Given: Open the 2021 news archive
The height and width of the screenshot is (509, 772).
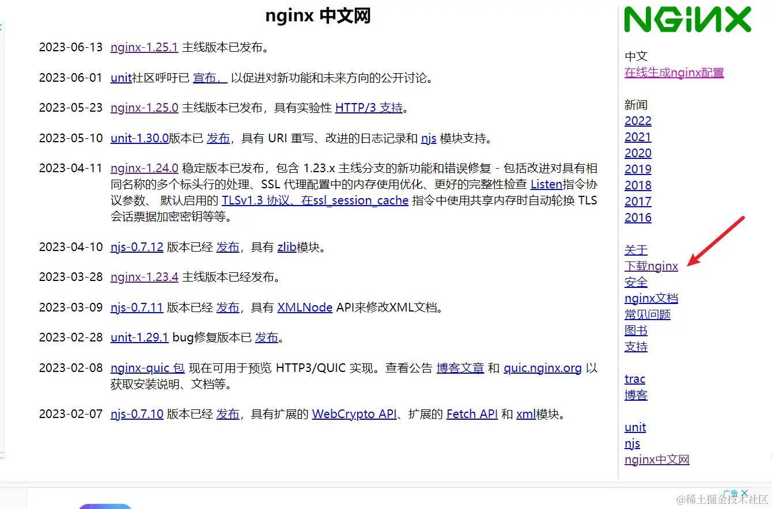Looking at the screenshot, I should coord(638,137).
